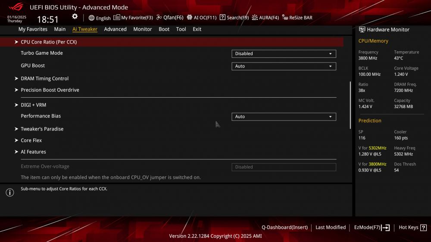The width and height of the screenshot is (431, 242).
Task: Open My Favorite(F3) list icon
Action: 116,17
